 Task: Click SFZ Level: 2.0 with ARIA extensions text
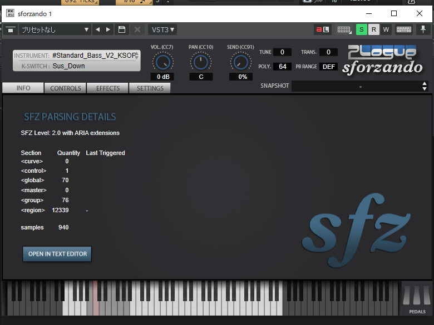[x=70, y=133]
